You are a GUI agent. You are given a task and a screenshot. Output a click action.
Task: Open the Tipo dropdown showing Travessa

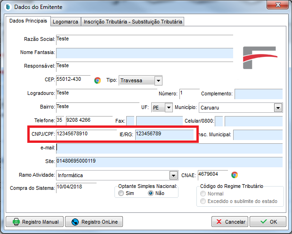point(158,80)
